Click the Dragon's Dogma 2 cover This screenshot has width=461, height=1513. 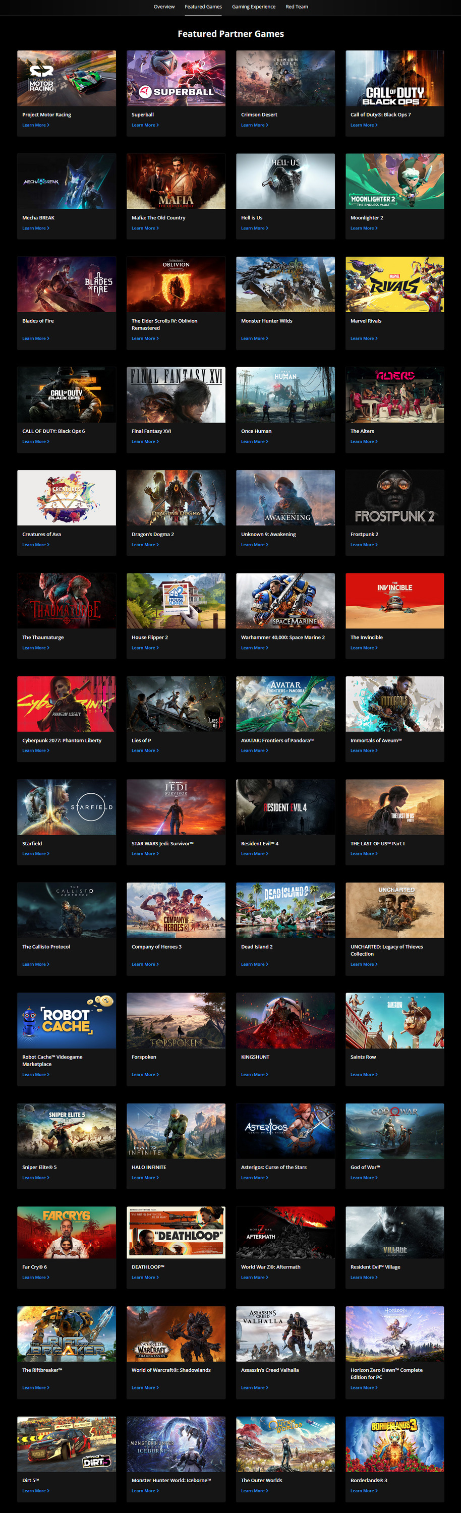176,498
